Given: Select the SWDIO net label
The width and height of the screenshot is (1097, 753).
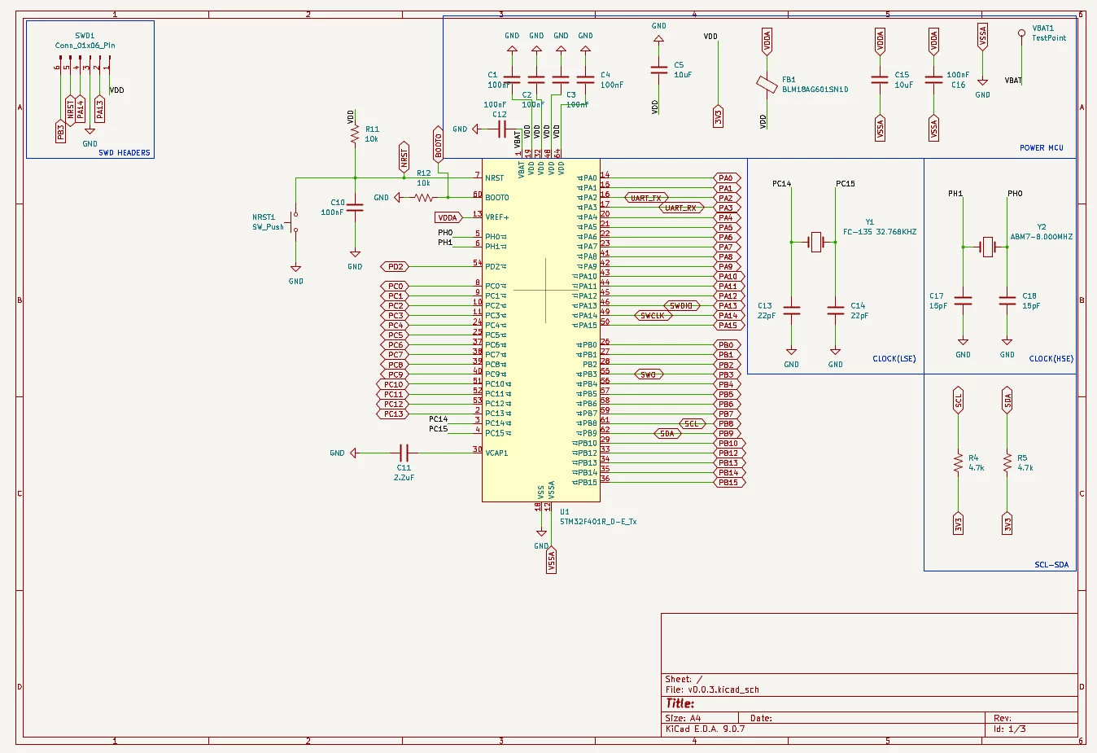Looking at the screenshot, I should (682, 306).
